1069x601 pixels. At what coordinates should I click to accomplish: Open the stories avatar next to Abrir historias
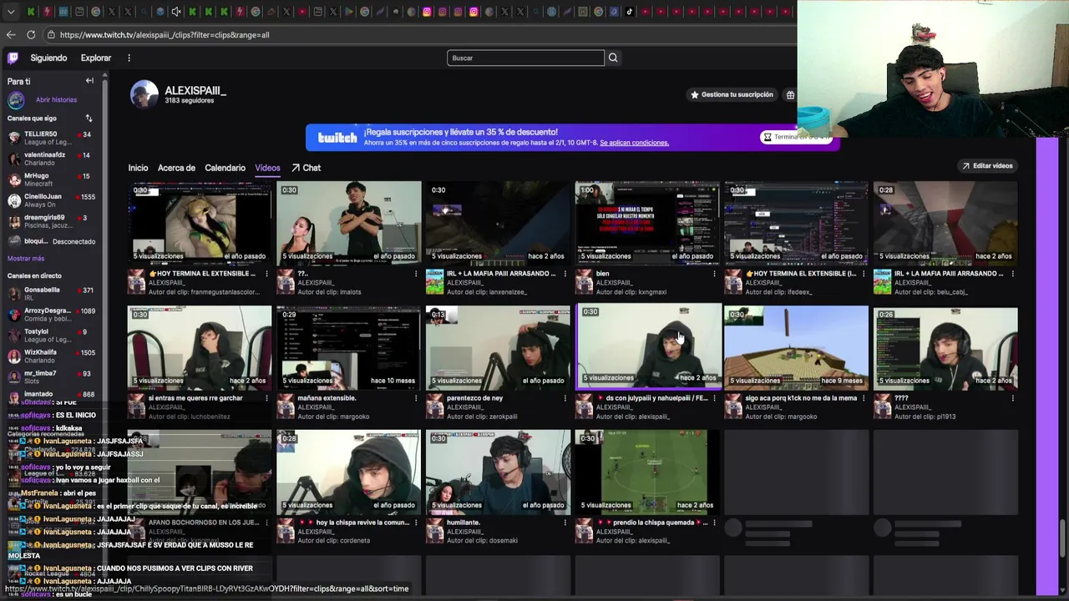[x=16, y=100]
